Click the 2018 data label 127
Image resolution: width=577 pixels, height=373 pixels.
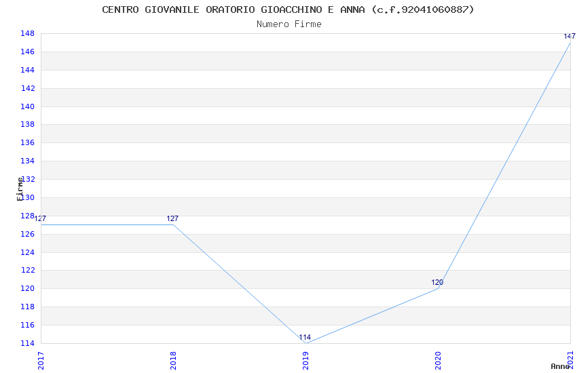coord(172,218)
